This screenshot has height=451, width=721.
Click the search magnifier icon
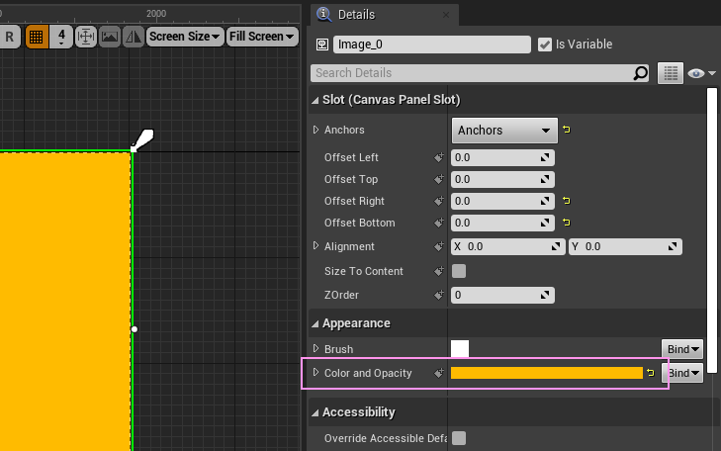pos(641,72)
